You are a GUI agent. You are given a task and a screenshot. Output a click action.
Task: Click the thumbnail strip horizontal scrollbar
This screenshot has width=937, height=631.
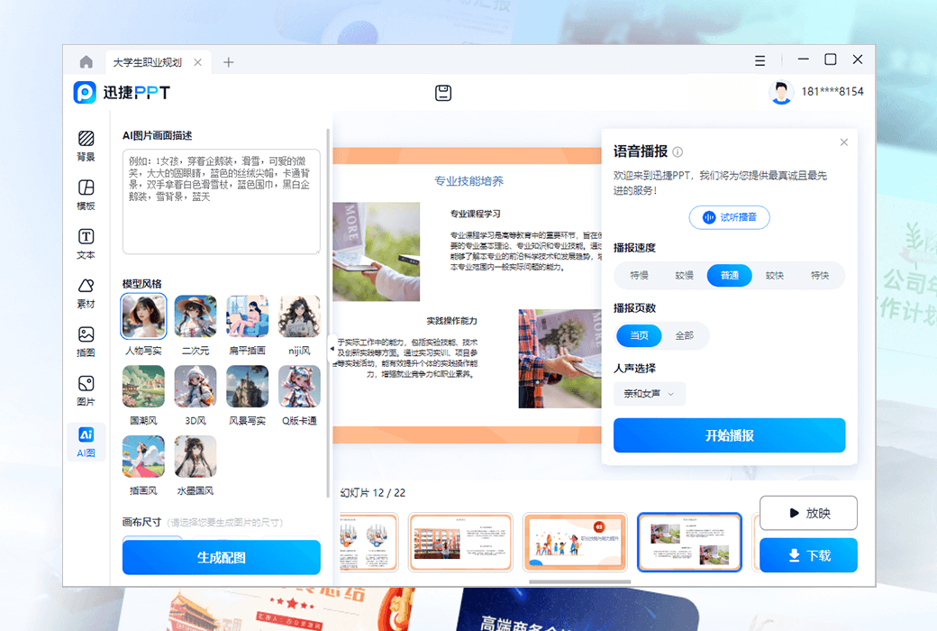(x=579, y=581)
